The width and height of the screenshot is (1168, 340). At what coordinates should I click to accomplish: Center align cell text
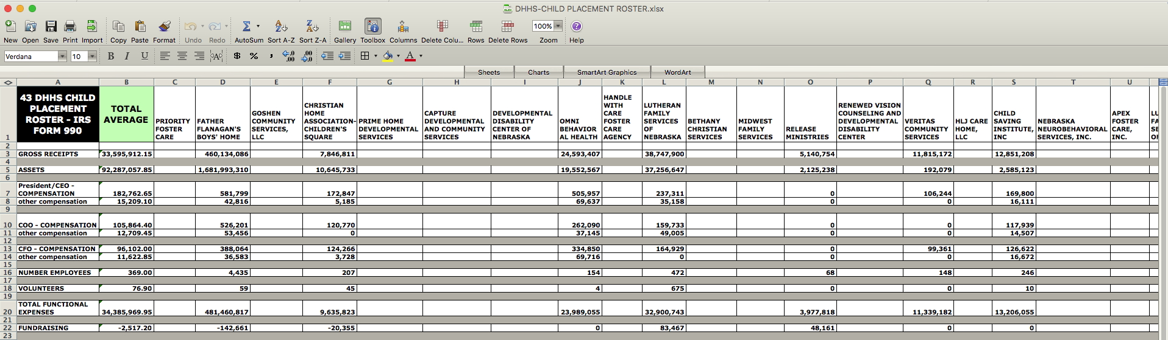182,56
